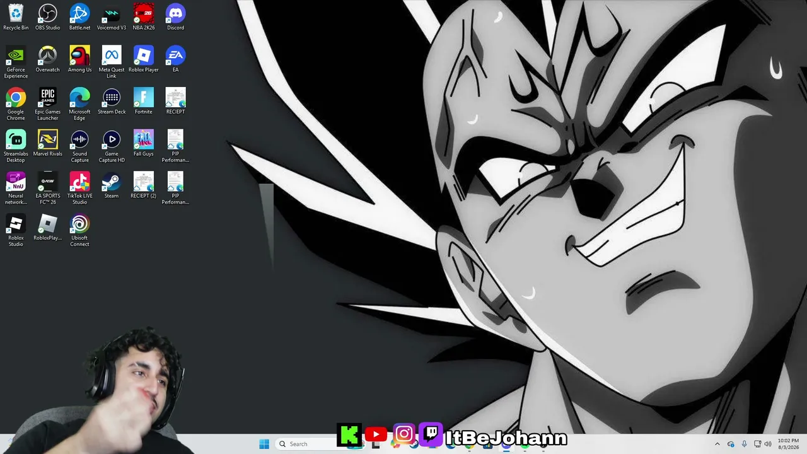Open the volume control in the taskbar
The width and height of the screenshot is (807, 454).
click(x=768, y=444)
